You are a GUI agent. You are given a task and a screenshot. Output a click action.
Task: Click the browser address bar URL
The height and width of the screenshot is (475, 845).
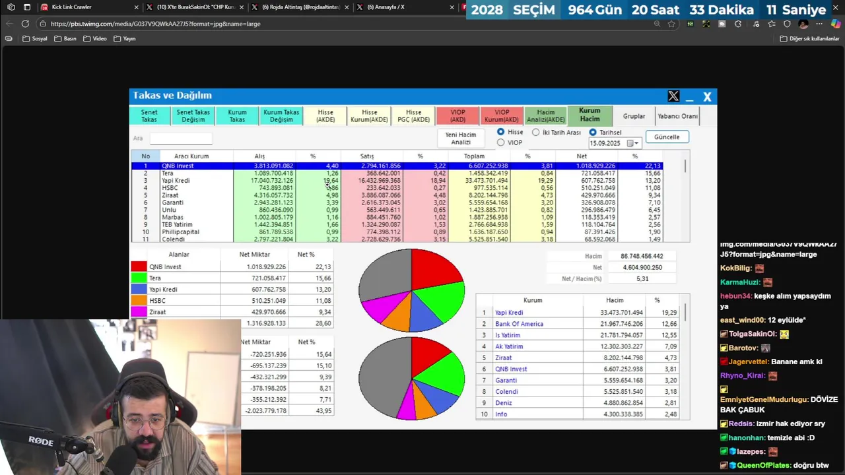[155, 24]
